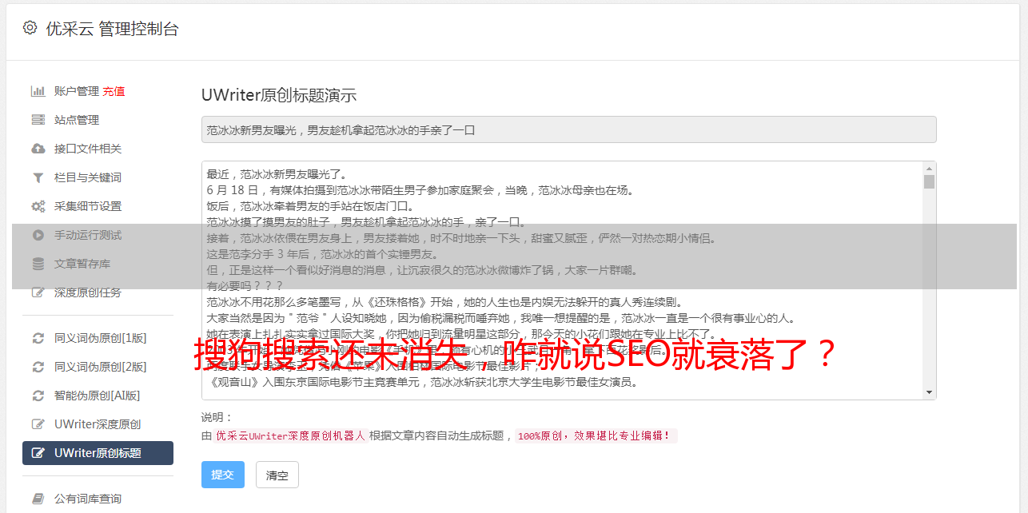This screenshot has width=1028, height=513.
Task: Click the blue 提交 button
Action: point(223,475)
